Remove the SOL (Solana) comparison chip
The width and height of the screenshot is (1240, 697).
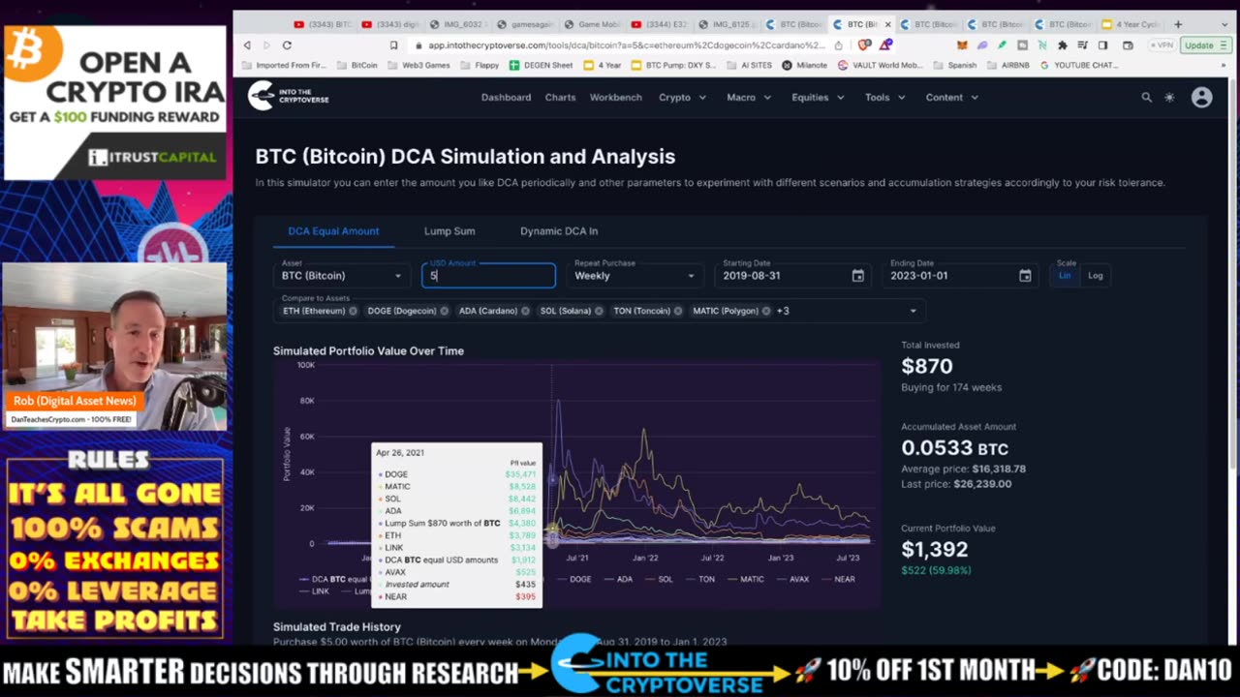click(599, 311)
